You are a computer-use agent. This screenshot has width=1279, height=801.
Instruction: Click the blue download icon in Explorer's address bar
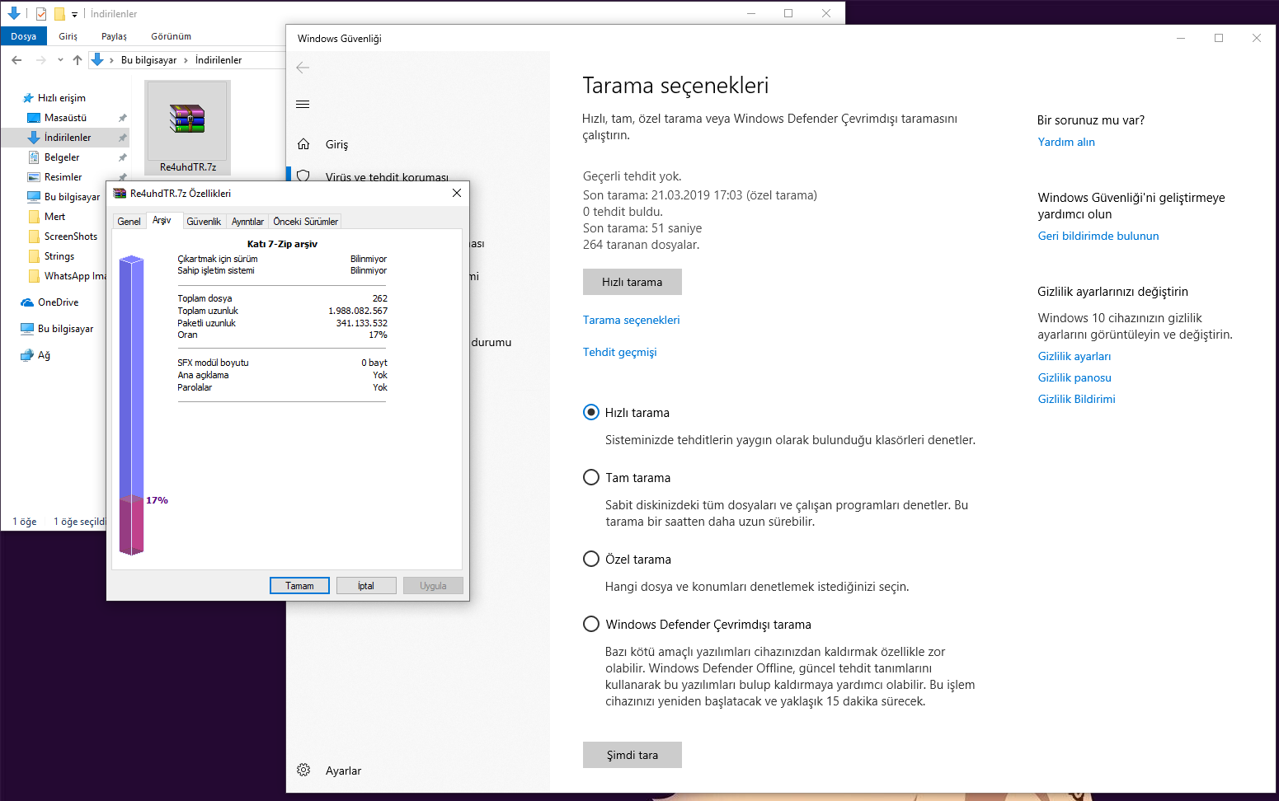coord(97,60)
